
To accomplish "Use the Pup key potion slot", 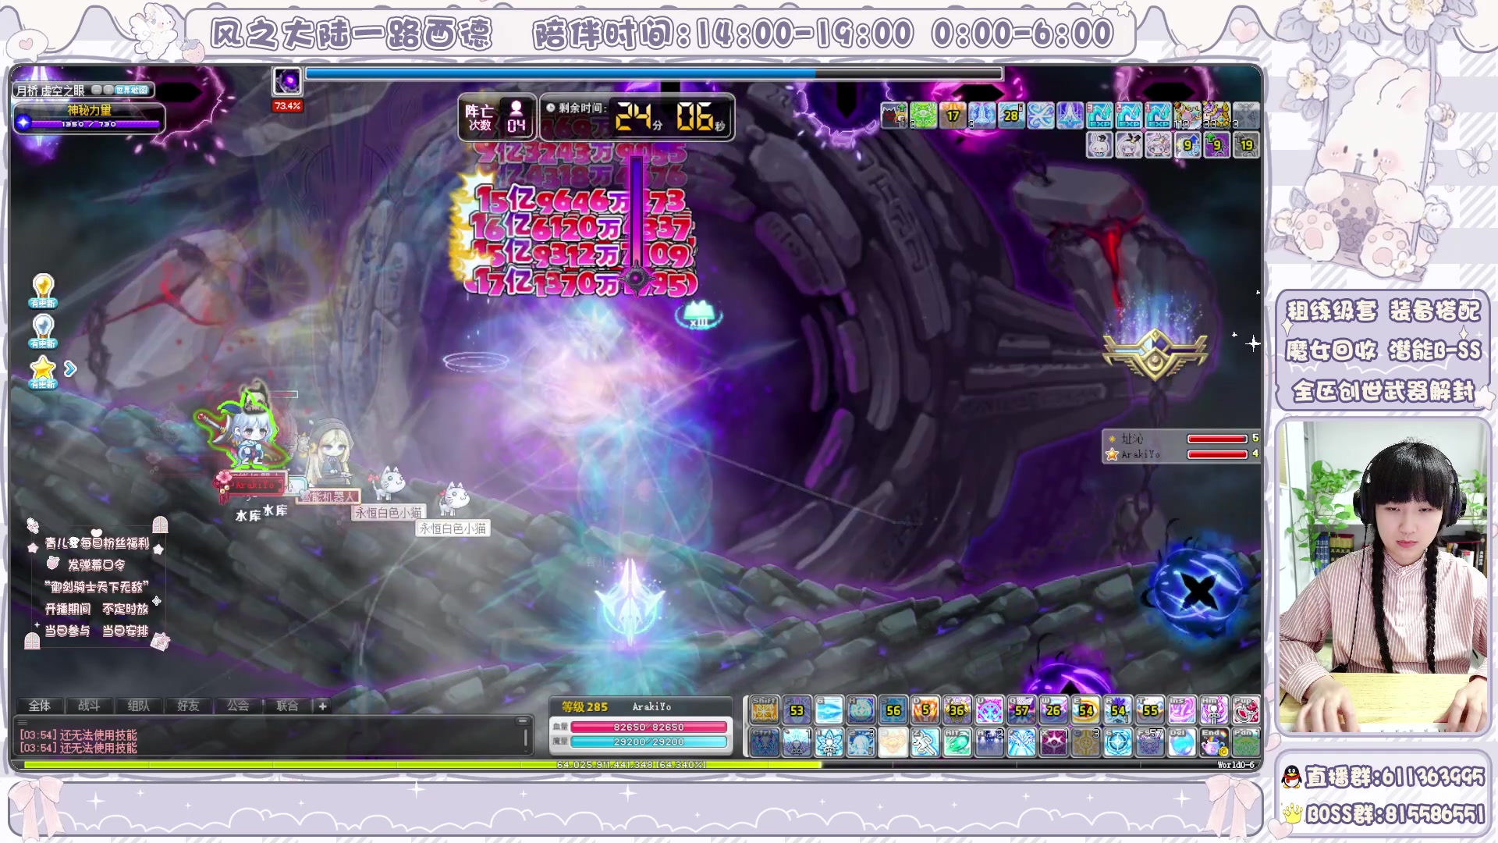I will click(x=1246, y=710).
